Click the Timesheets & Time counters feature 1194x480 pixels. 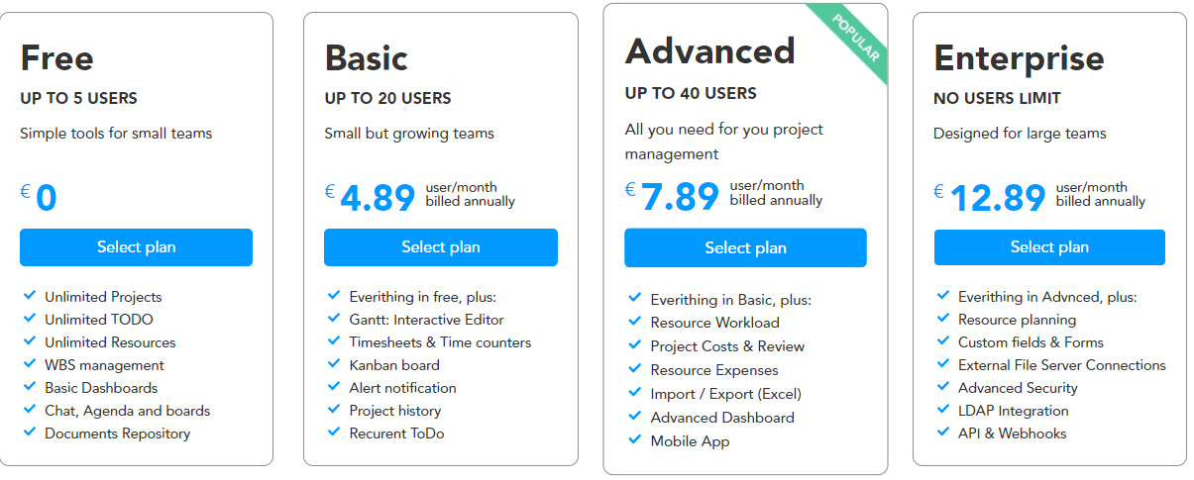coord(440,342)
